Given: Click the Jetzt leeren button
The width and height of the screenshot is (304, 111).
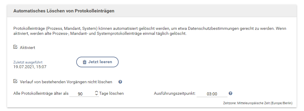Looking at the screenshot, I should pyautogui.click(x=97, y=62).
